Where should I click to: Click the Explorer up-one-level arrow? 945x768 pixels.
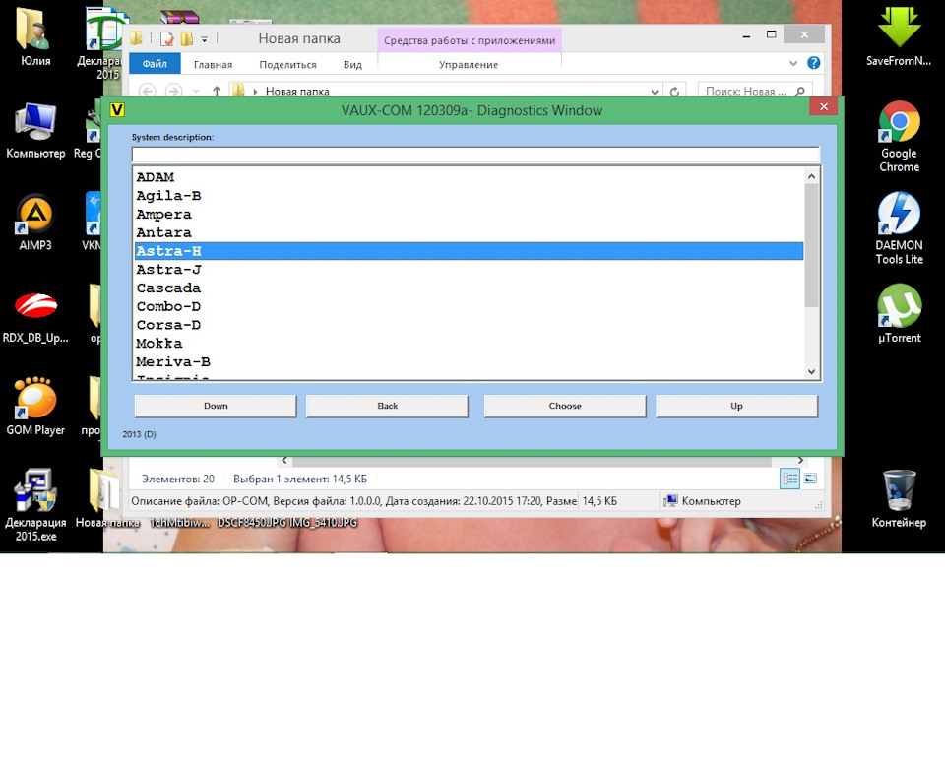point(217,91)
